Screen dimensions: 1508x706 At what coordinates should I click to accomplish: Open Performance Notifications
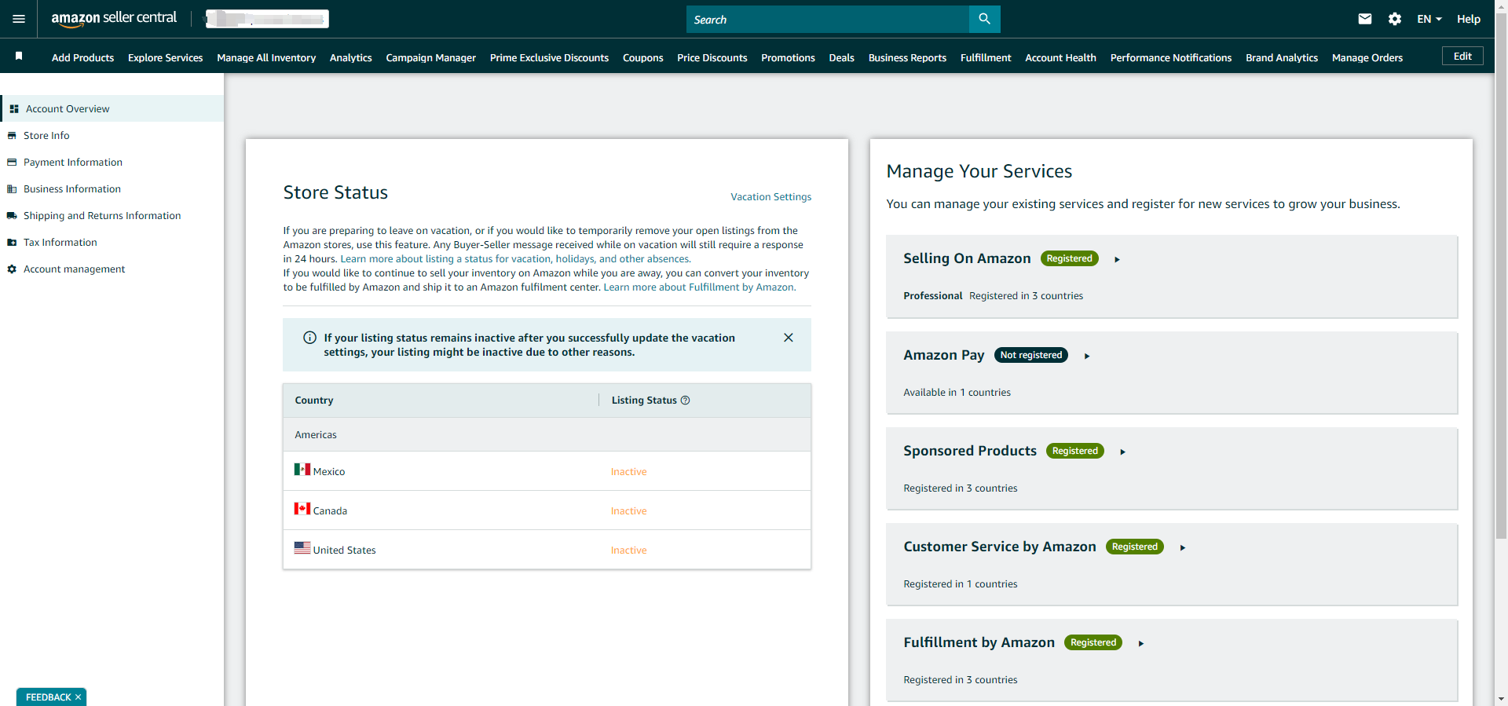[1170, 58]
